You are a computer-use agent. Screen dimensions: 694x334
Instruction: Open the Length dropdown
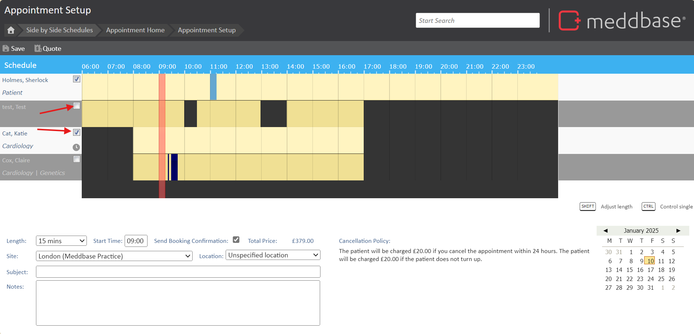coord(61,241)
